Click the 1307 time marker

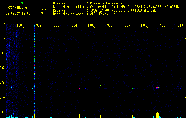tap(127, 25)
